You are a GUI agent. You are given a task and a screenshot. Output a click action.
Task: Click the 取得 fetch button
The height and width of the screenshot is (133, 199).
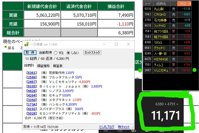tap(30, 53)
